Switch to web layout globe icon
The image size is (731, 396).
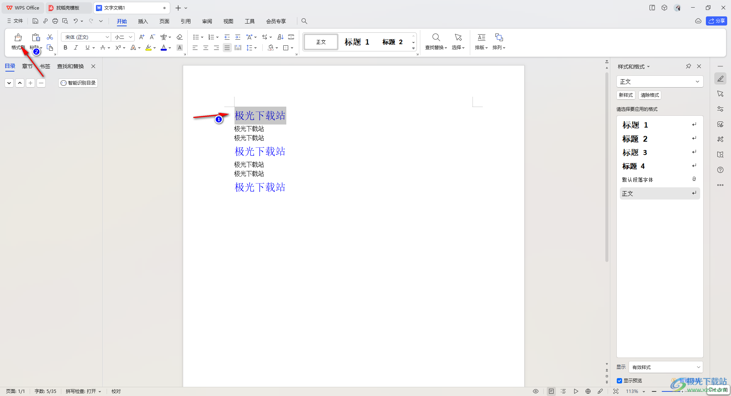pos(588,391)
